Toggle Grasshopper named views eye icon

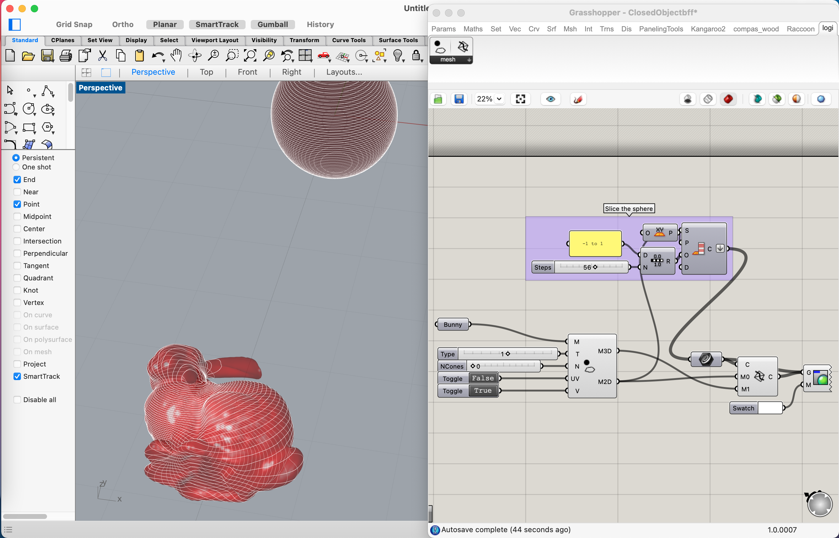(x=551, y=99)
